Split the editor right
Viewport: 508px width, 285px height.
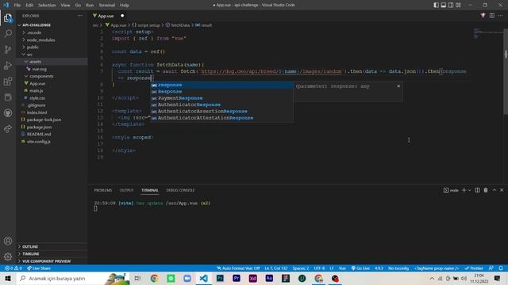[x=492, y=16]
